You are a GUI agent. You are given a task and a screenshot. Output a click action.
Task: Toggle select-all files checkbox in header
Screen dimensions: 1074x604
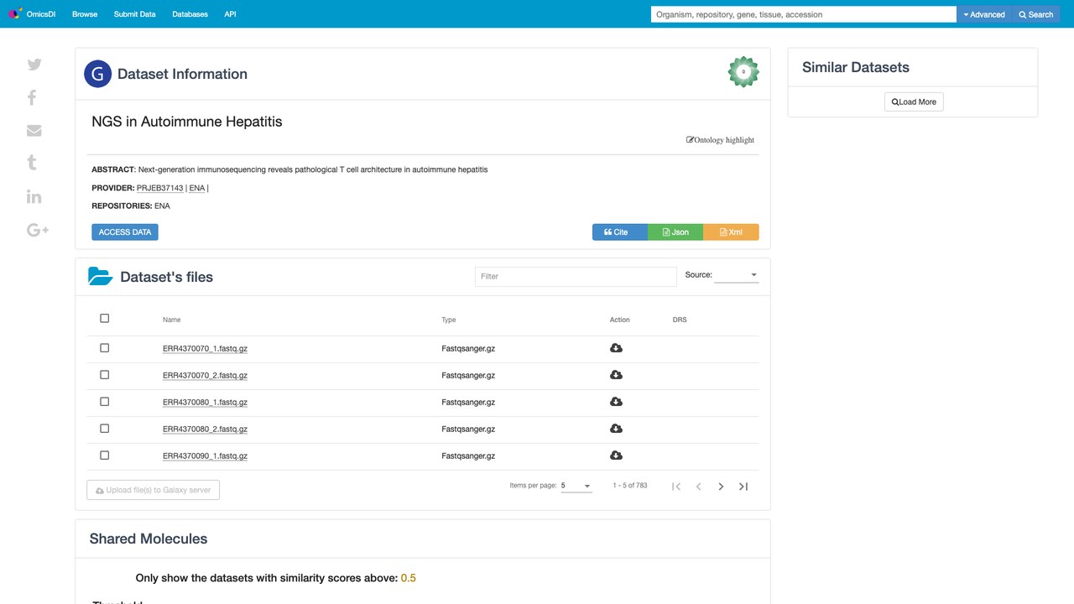click(x=105, y=318)
